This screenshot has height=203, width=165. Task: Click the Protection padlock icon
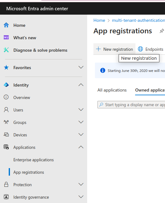(6, 185)
